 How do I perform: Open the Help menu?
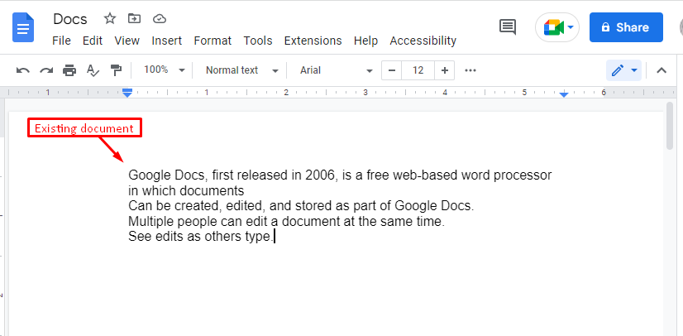(365, 41)
